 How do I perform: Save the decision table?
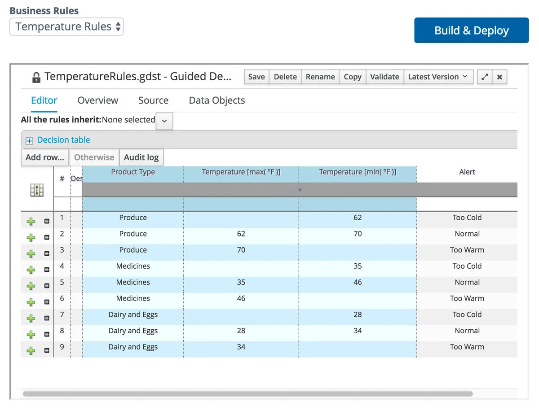click(256, 77)
